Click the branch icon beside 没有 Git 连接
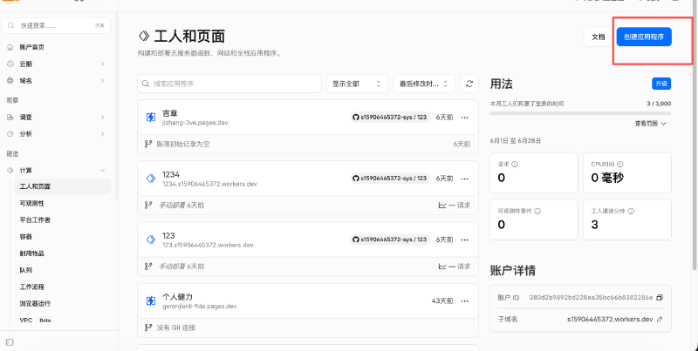Image resolution: width=698 pixels, height=351 pixels. (148, 327)
